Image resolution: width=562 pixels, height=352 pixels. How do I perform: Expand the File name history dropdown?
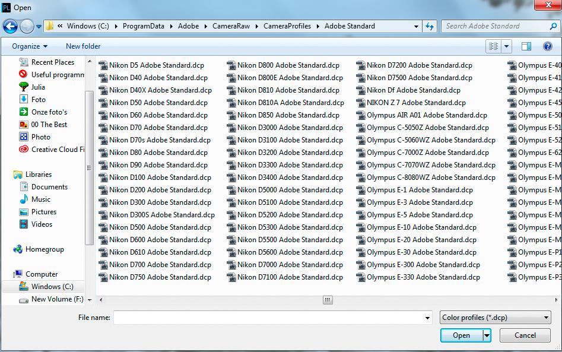point(428,318)
